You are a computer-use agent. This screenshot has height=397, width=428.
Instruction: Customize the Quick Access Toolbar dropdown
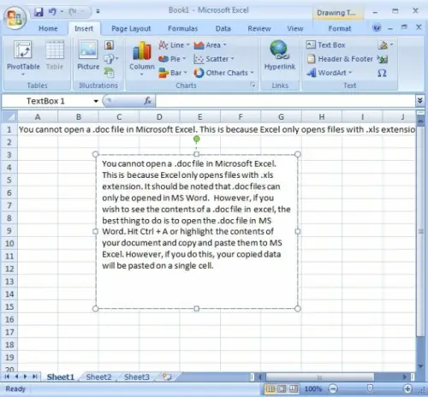tap(98, 11)
